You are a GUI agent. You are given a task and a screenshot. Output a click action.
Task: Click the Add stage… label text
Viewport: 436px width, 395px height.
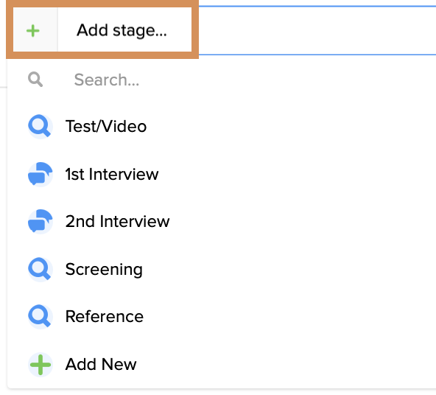[122, 31]
